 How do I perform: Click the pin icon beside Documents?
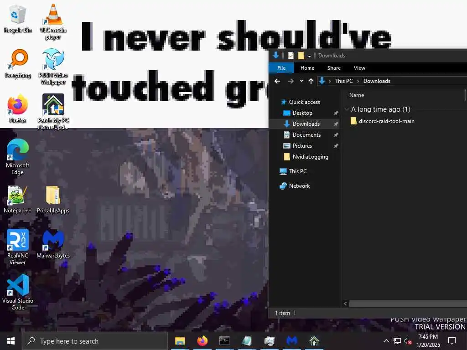336,135
